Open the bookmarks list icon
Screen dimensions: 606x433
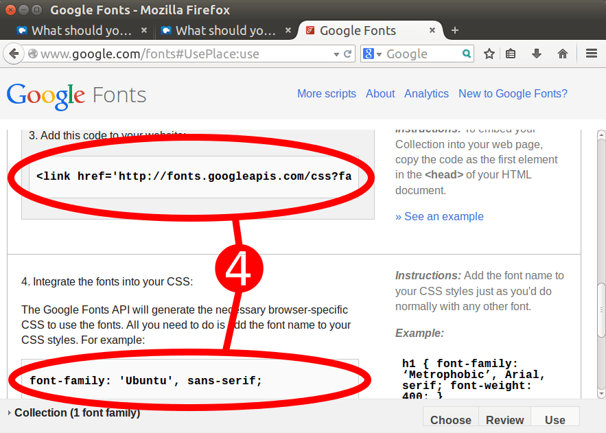tap(511, 54)
